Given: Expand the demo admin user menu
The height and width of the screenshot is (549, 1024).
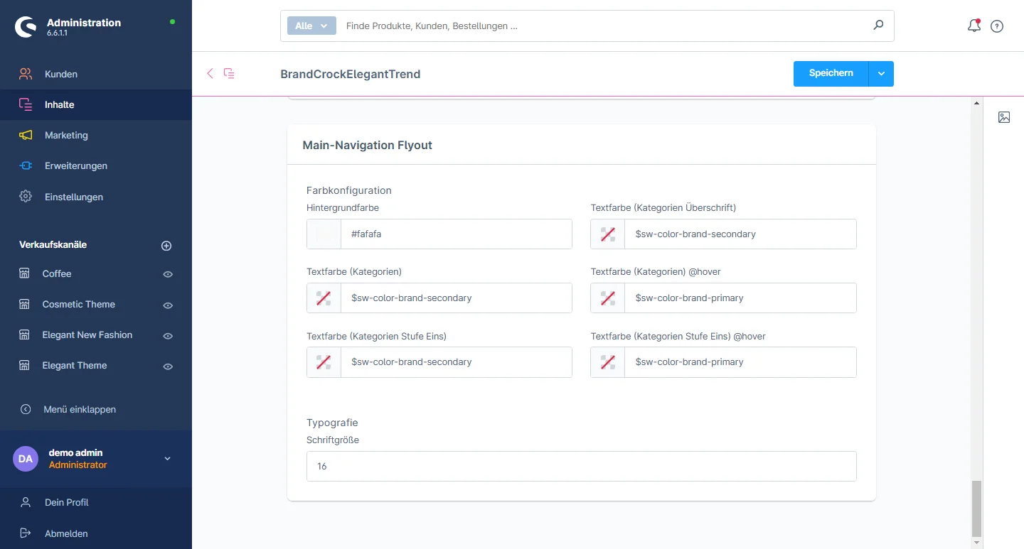Looking at the screenshot, I should pos(168,459).
